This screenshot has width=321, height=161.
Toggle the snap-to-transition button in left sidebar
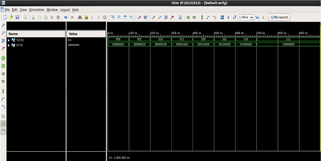click(3, 124)
